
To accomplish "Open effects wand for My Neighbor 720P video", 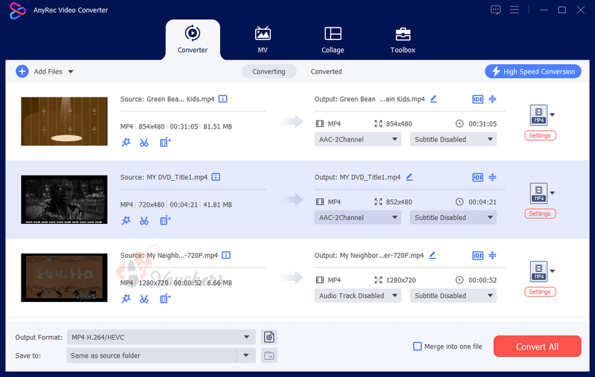I will [126, 299].
